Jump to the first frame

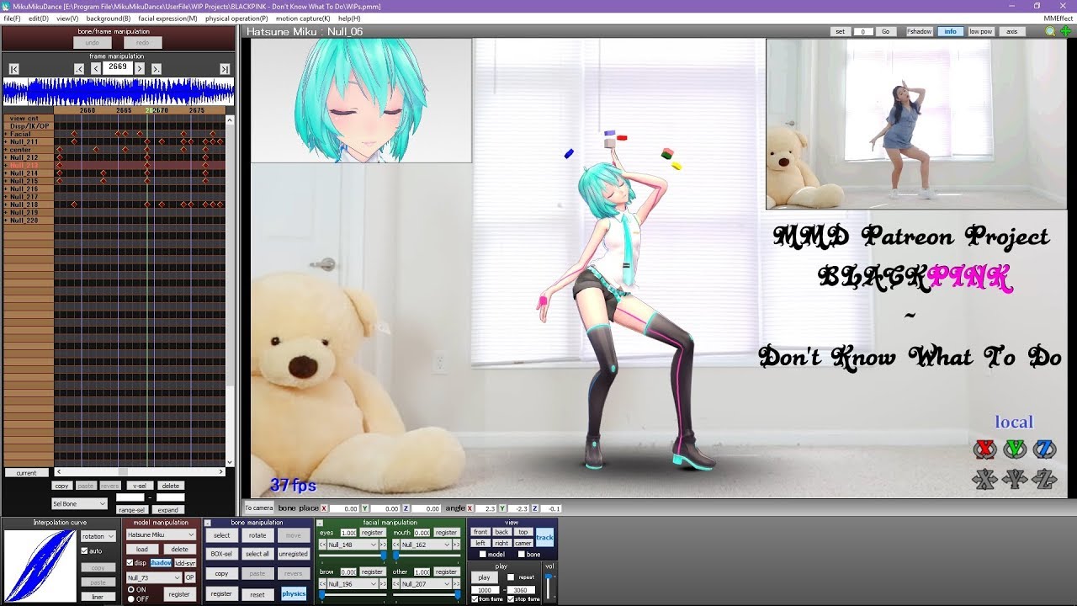tap(13, 69)
